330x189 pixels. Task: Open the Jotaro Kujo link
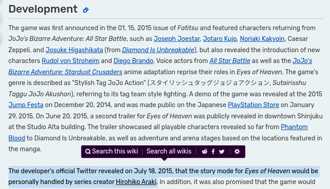[x=219, y=39]
